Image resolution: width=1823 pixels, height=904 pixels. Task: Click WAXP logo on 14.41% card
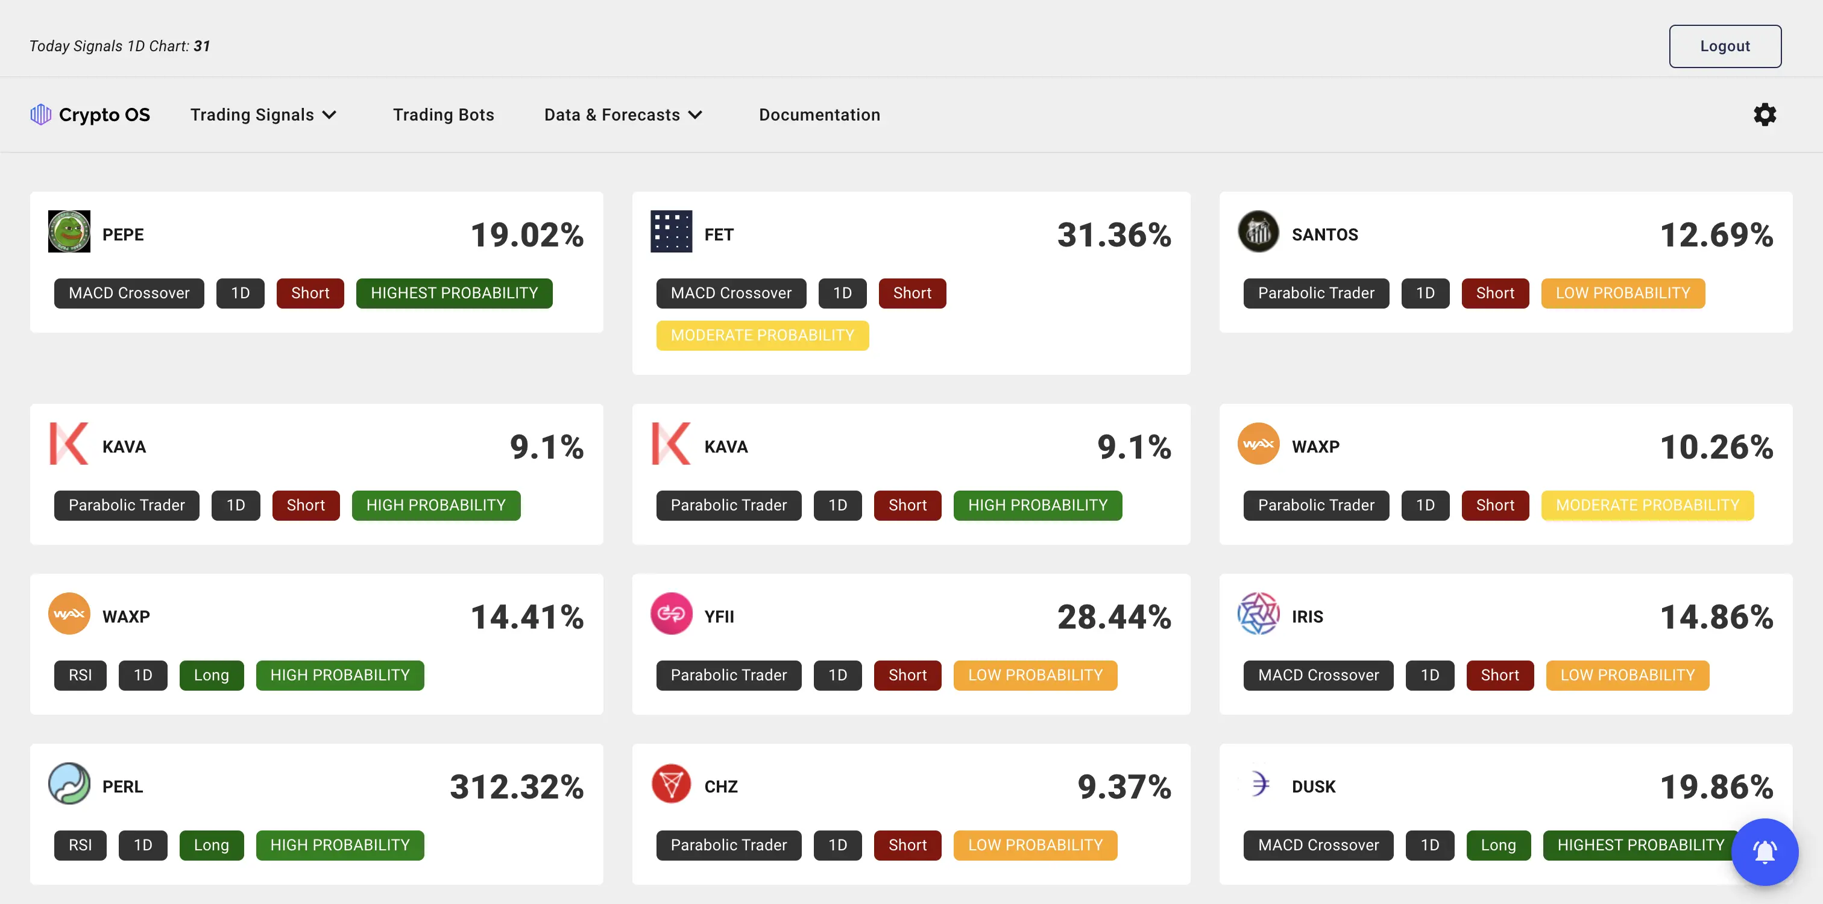69,614
